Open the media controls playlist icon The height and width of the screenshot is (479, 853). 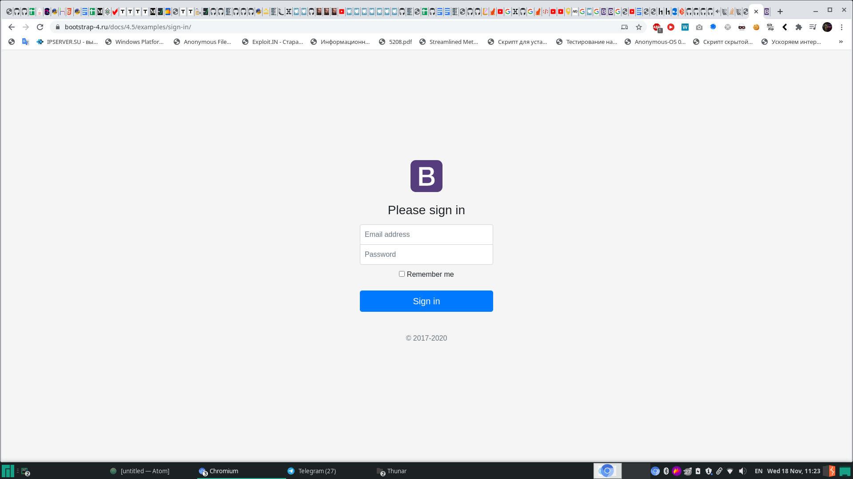[x=813, y=27]
